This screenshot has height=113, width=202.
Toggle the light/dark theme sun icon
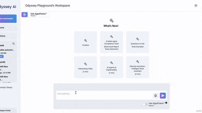(196, 6)
